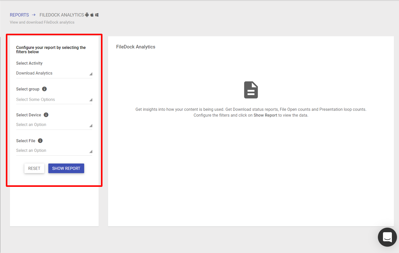This screenshot has height=253, width=399.
Task: Click the 'Configure your report' instruction heading
Action: point(51,50)
